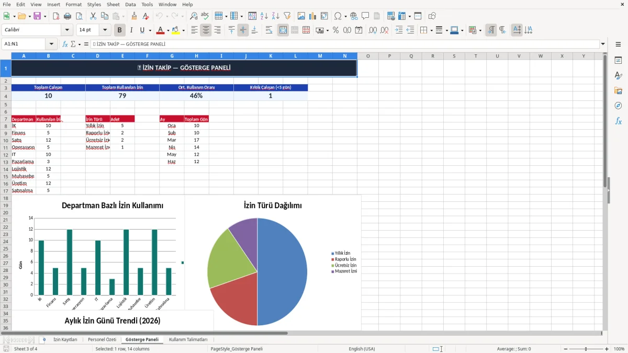This screenshot has width=628, height=353.
Task: Click the Clone Formatting paintbrush icon
Action: [134, 16]
